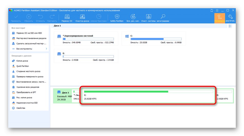The image size is (244, 136).
Task: Open Сделать загрузочный мастер wizard
Action: 29,44
